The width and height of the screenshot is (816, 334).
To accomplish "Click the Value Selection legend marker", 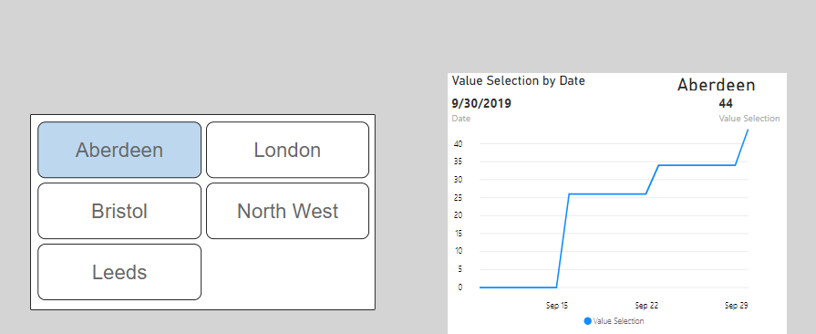I will 587,321.
